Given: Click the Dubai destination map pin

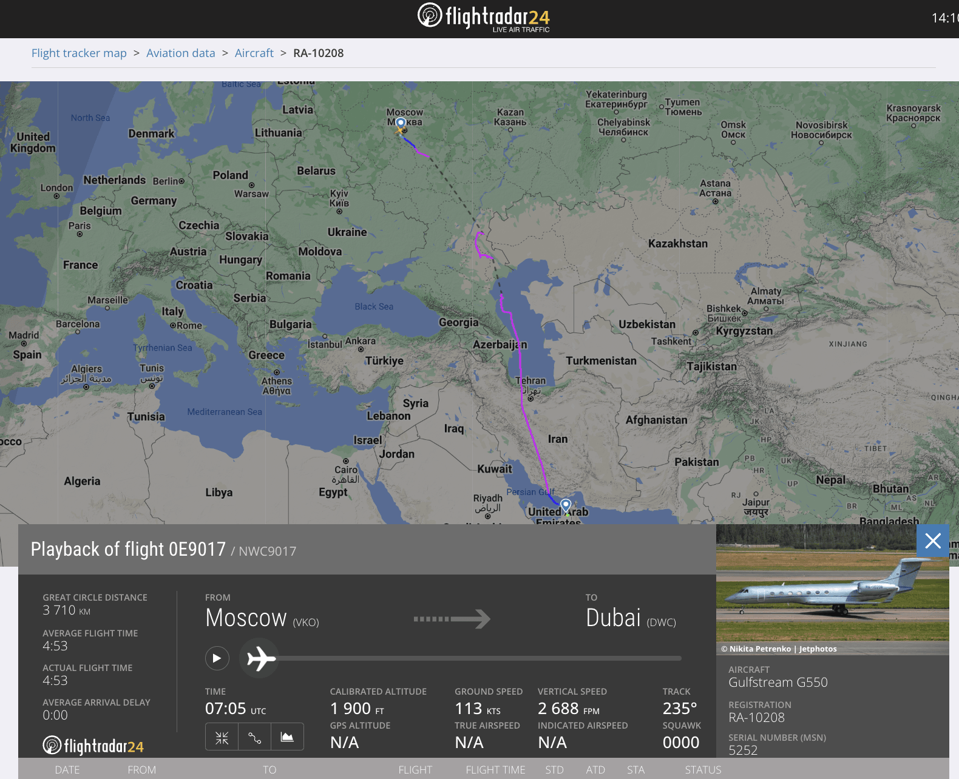Looking at the screenshot, I should click(566, 505).
